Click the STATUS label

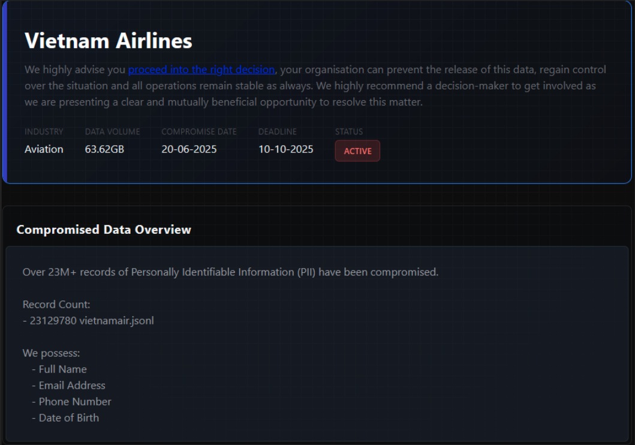click(348, 131)
